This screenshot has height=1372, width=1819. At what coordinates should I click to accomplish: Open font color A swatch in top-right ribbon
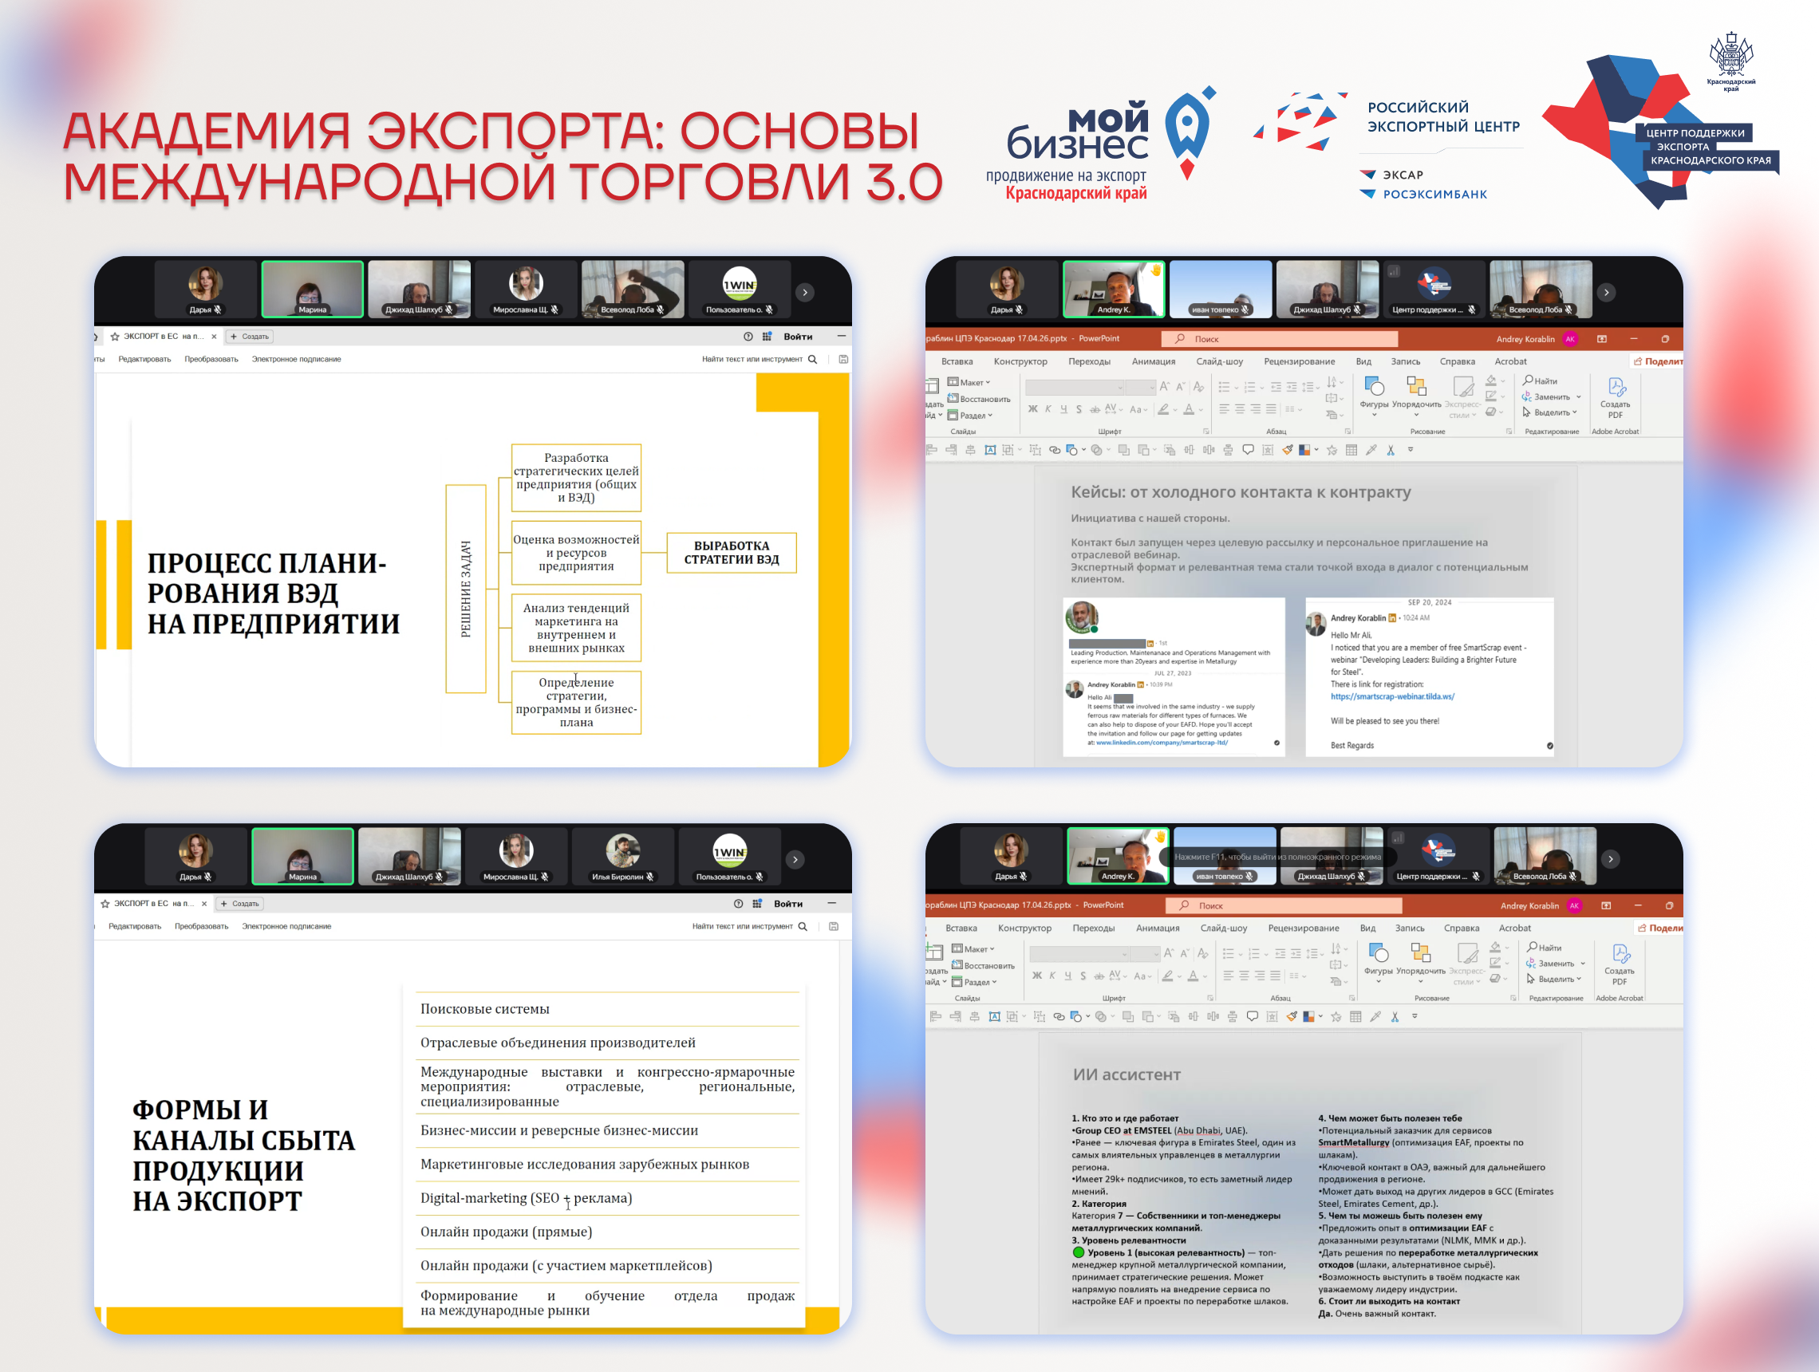(1188, 409)
